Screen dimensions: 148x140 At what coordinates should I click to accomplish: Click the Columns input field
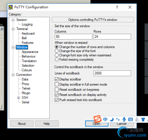click(x=73, y=37)
